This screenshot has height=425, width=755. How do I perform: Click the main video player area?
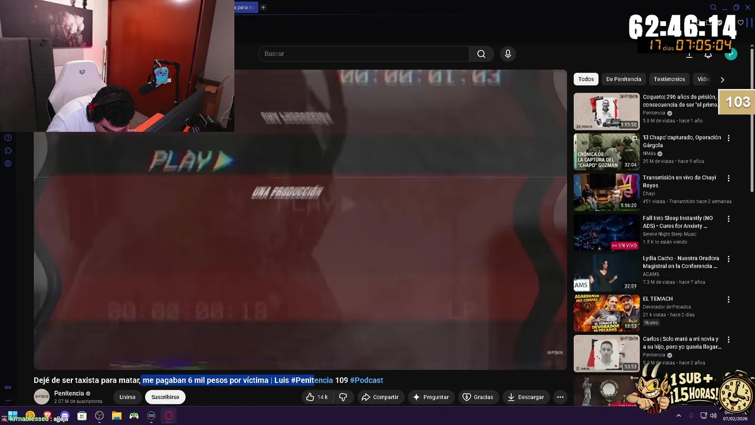300,220
